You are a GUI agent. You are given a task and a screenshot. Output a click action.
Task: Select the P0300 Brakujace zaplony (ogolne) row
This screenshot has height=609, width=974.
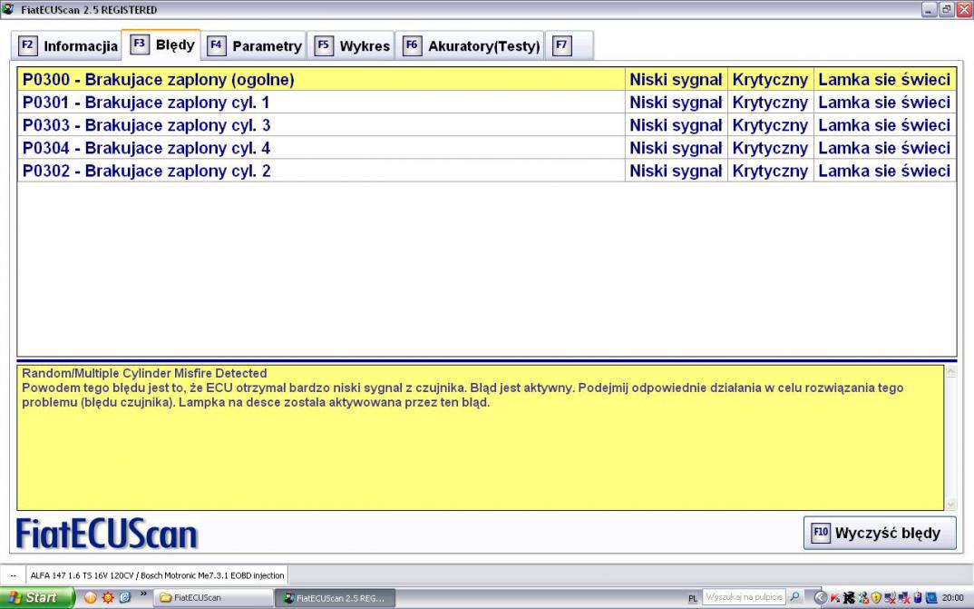click(x=487, y=80)
